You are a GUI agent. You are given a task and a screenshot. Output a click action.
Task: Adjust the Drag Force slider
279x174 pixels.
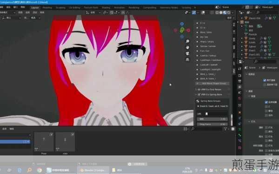tap(212, 124)
